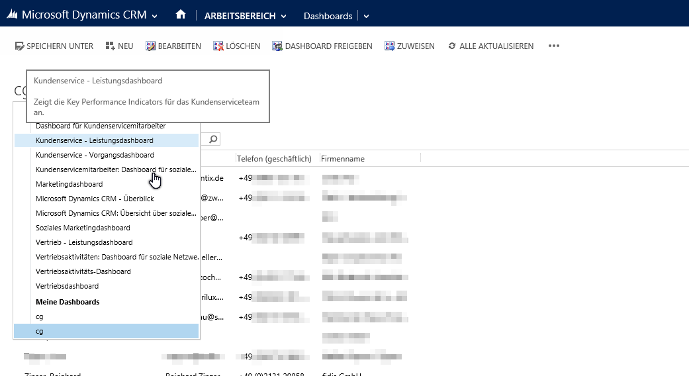The image size is (689, 376).
Task: Click the Dashboards nav item
Action: [328, 17]
